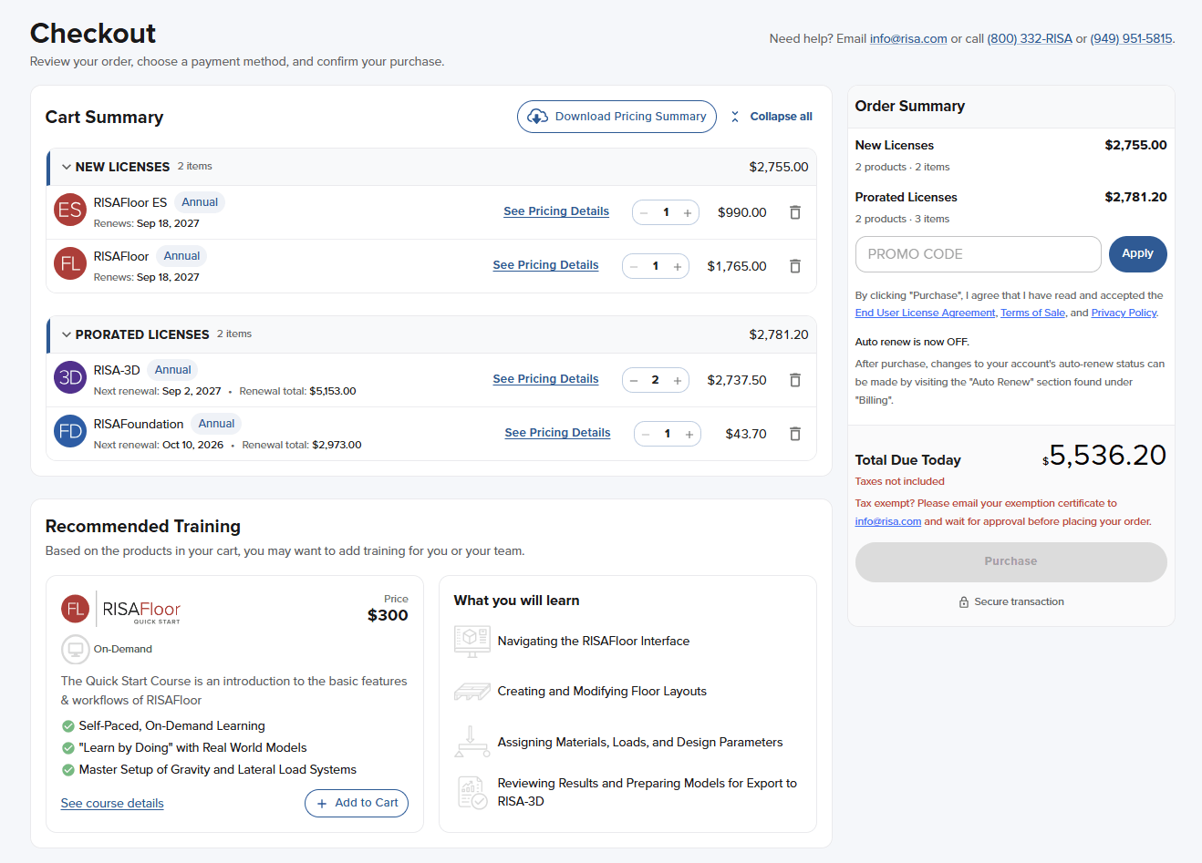Click the load icon beside Assigning Materials
Viewport: 1202px width, 863px height.
471,742
